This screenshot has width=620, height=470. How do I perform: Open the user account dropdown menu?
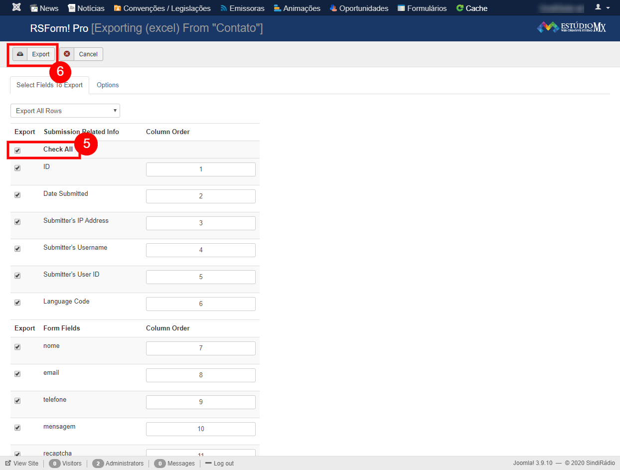[x=602, y=8]
